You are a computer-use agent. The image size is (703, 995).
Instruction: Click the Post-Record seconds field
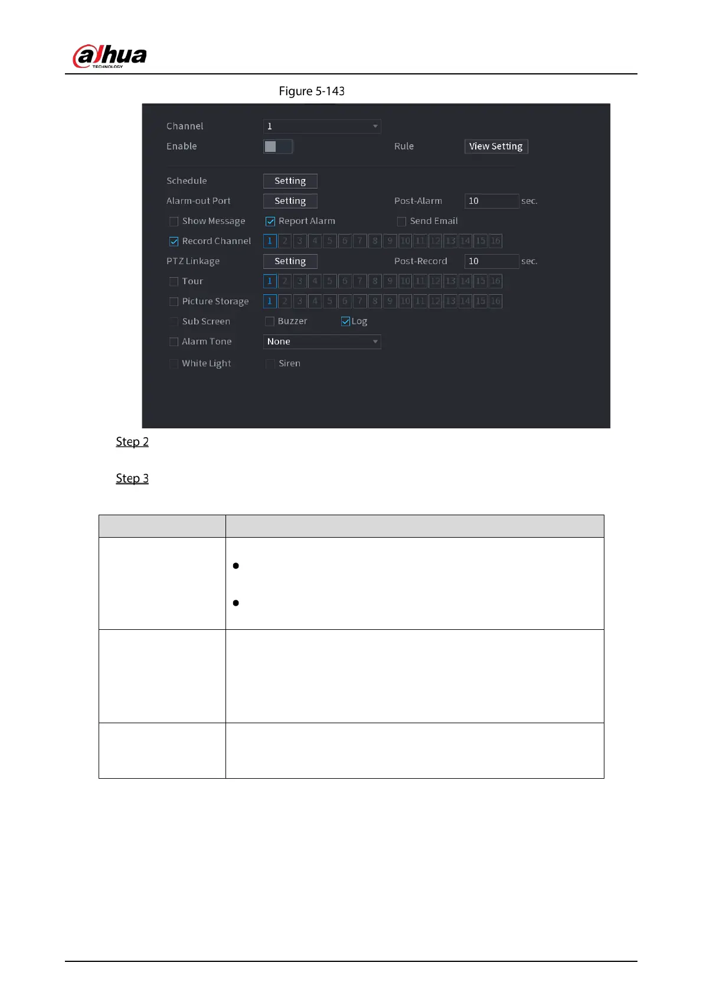pyautogui.click(x=491, y=261)
